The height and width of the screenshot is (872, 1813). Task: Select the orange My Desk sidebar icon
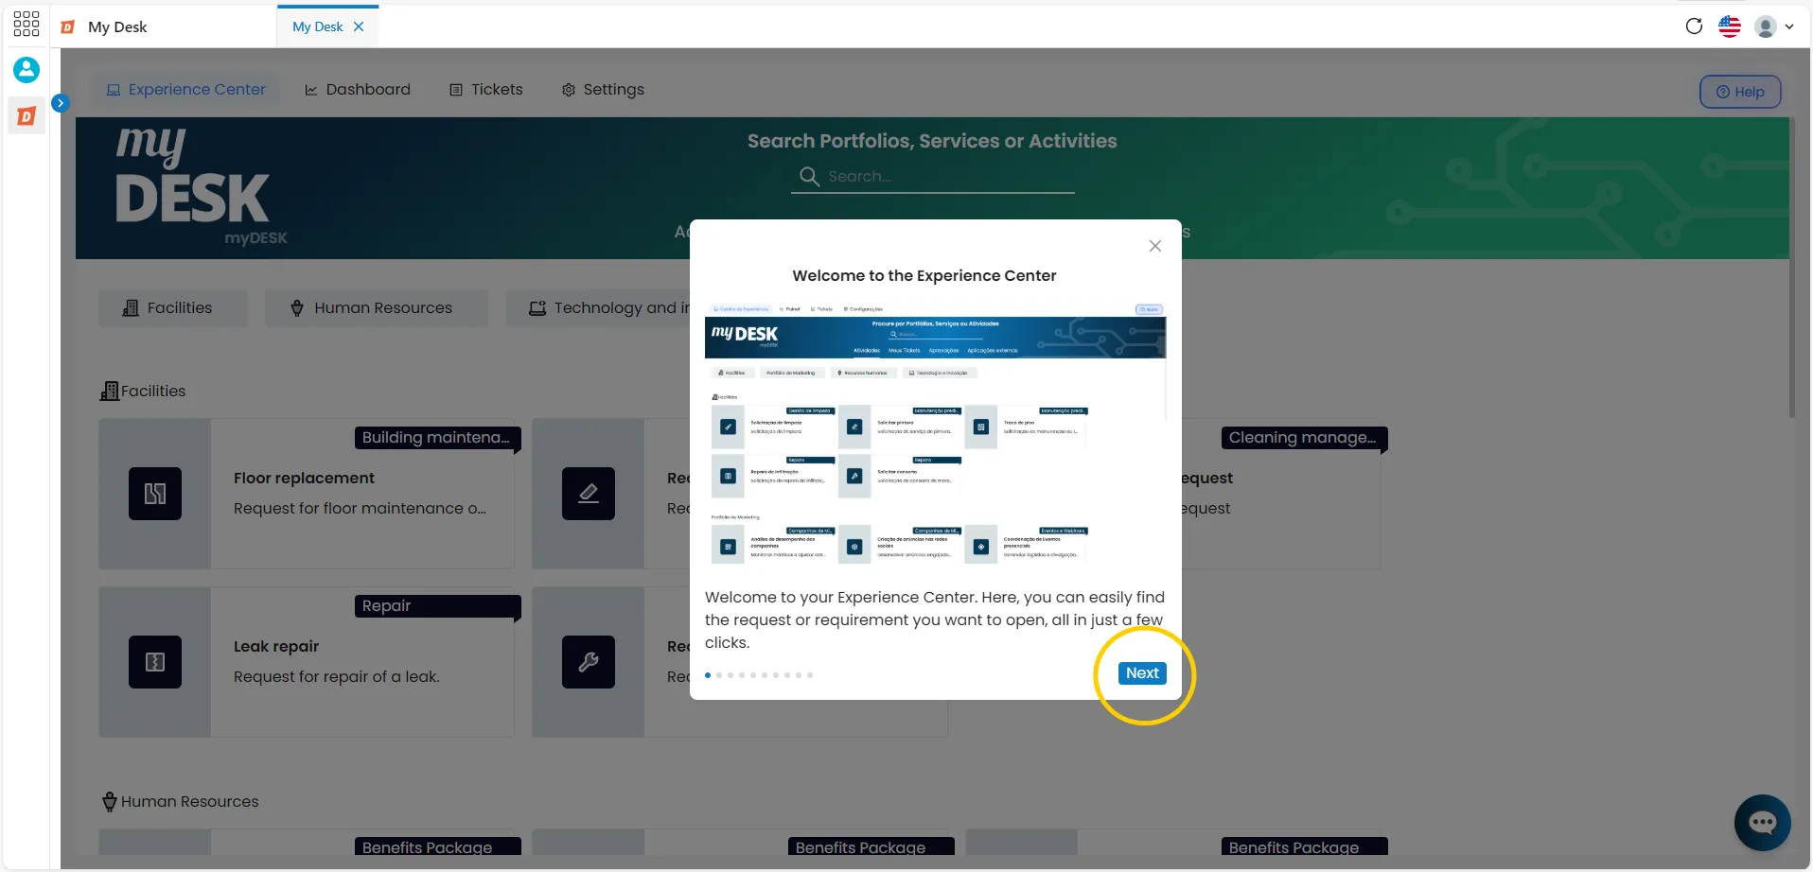tap(26, 115)
